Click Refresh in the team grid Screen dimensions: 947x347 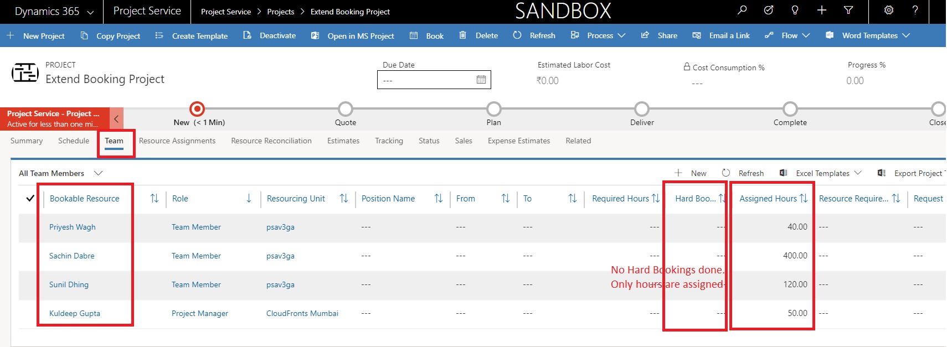pyautogui.click(x=743, y=173)
